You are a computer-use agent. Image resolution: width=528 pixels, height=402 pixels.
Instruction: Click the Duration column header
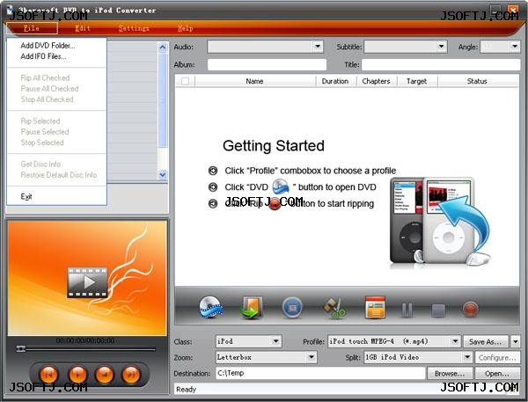pyautogui.click(x=335, y=81)
